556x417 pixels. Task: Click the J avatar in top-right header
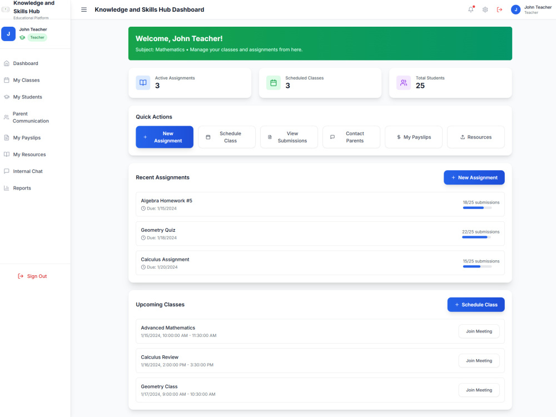(515, 9)
